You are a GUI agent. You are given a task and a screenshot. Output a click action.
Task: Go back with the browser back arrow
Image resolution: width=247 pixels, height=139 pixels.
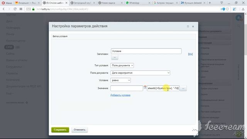coord(3,9)
